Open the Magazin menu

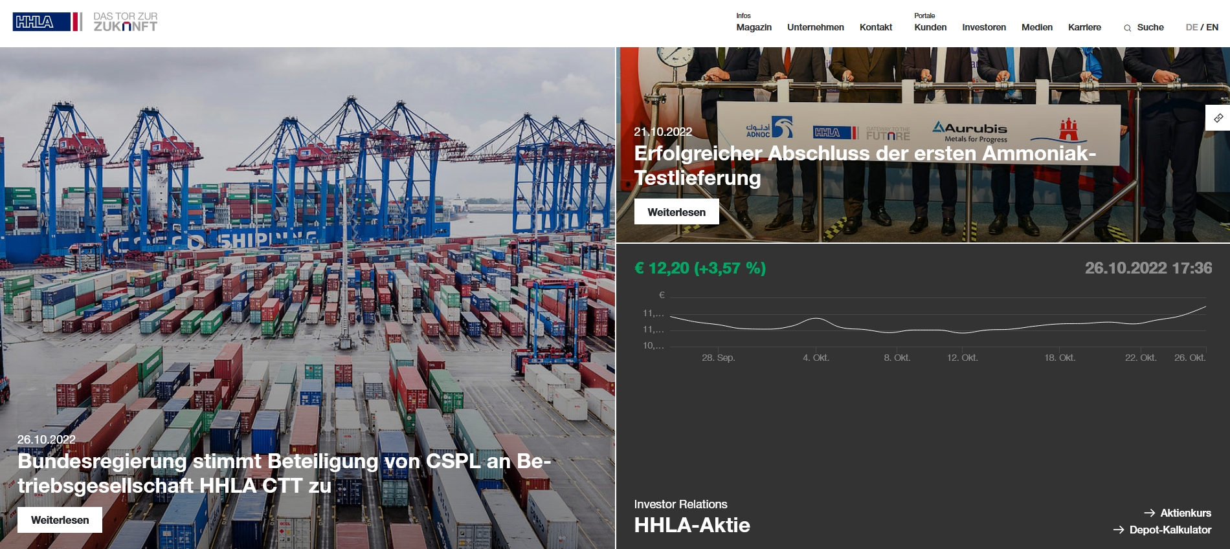pos(754,27)
